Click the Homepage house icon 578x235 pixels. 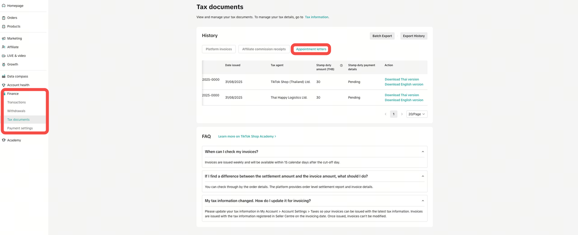(4, 6)
